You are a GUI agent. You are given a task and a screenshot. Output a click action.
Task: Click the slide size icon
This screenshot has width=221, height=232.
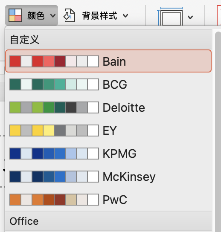(170, 16)
